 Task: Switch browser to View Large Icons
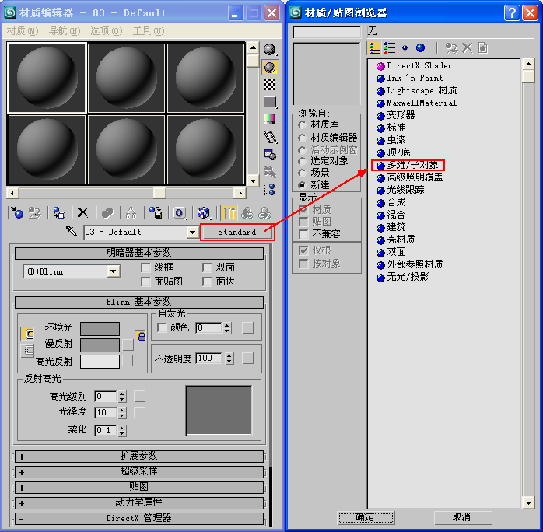420,48
